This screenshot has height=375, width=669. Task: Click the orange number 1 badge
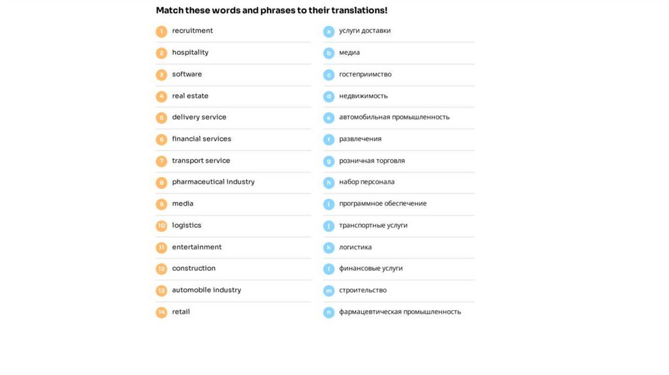pyautogui.click(x=161, y=31)
